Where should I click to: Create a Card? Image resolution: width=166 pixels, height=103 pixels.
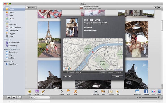(117, 92)
